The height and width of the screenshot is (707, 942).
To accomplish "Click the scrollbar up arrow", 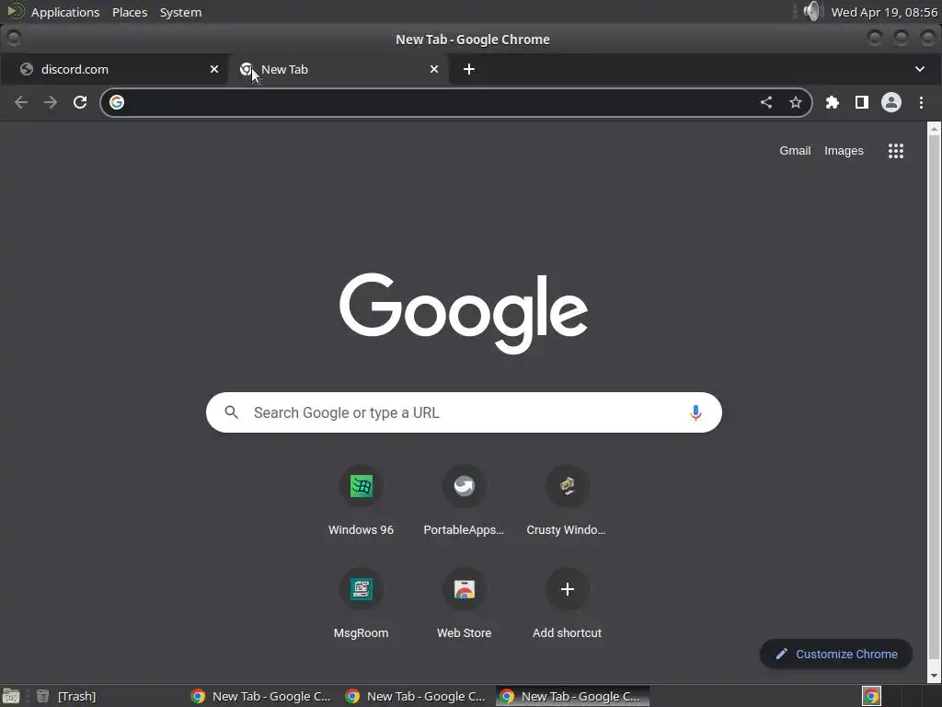I will click(934, 128).
